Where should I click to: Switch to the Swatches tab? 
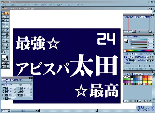pos(137,74)
